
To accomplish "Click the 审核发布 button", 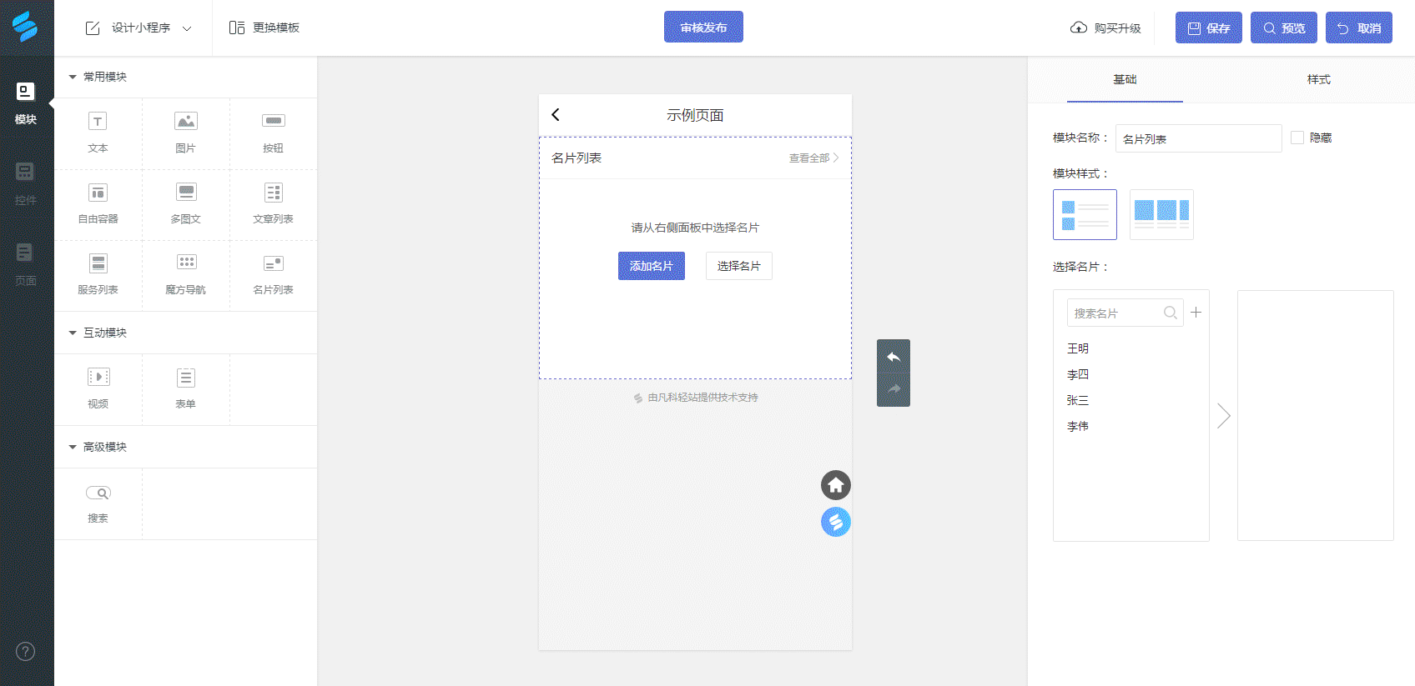I will 703,27.
